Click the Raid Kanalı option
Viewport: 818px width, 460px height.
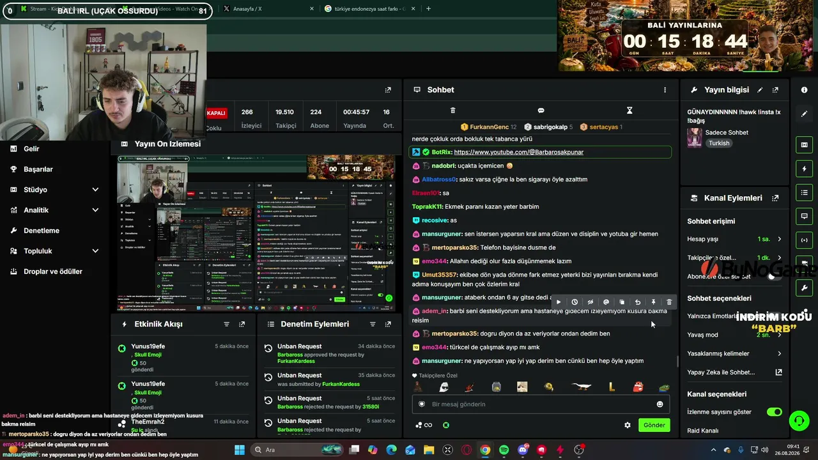pyautogui.click(x=703, y=431)
